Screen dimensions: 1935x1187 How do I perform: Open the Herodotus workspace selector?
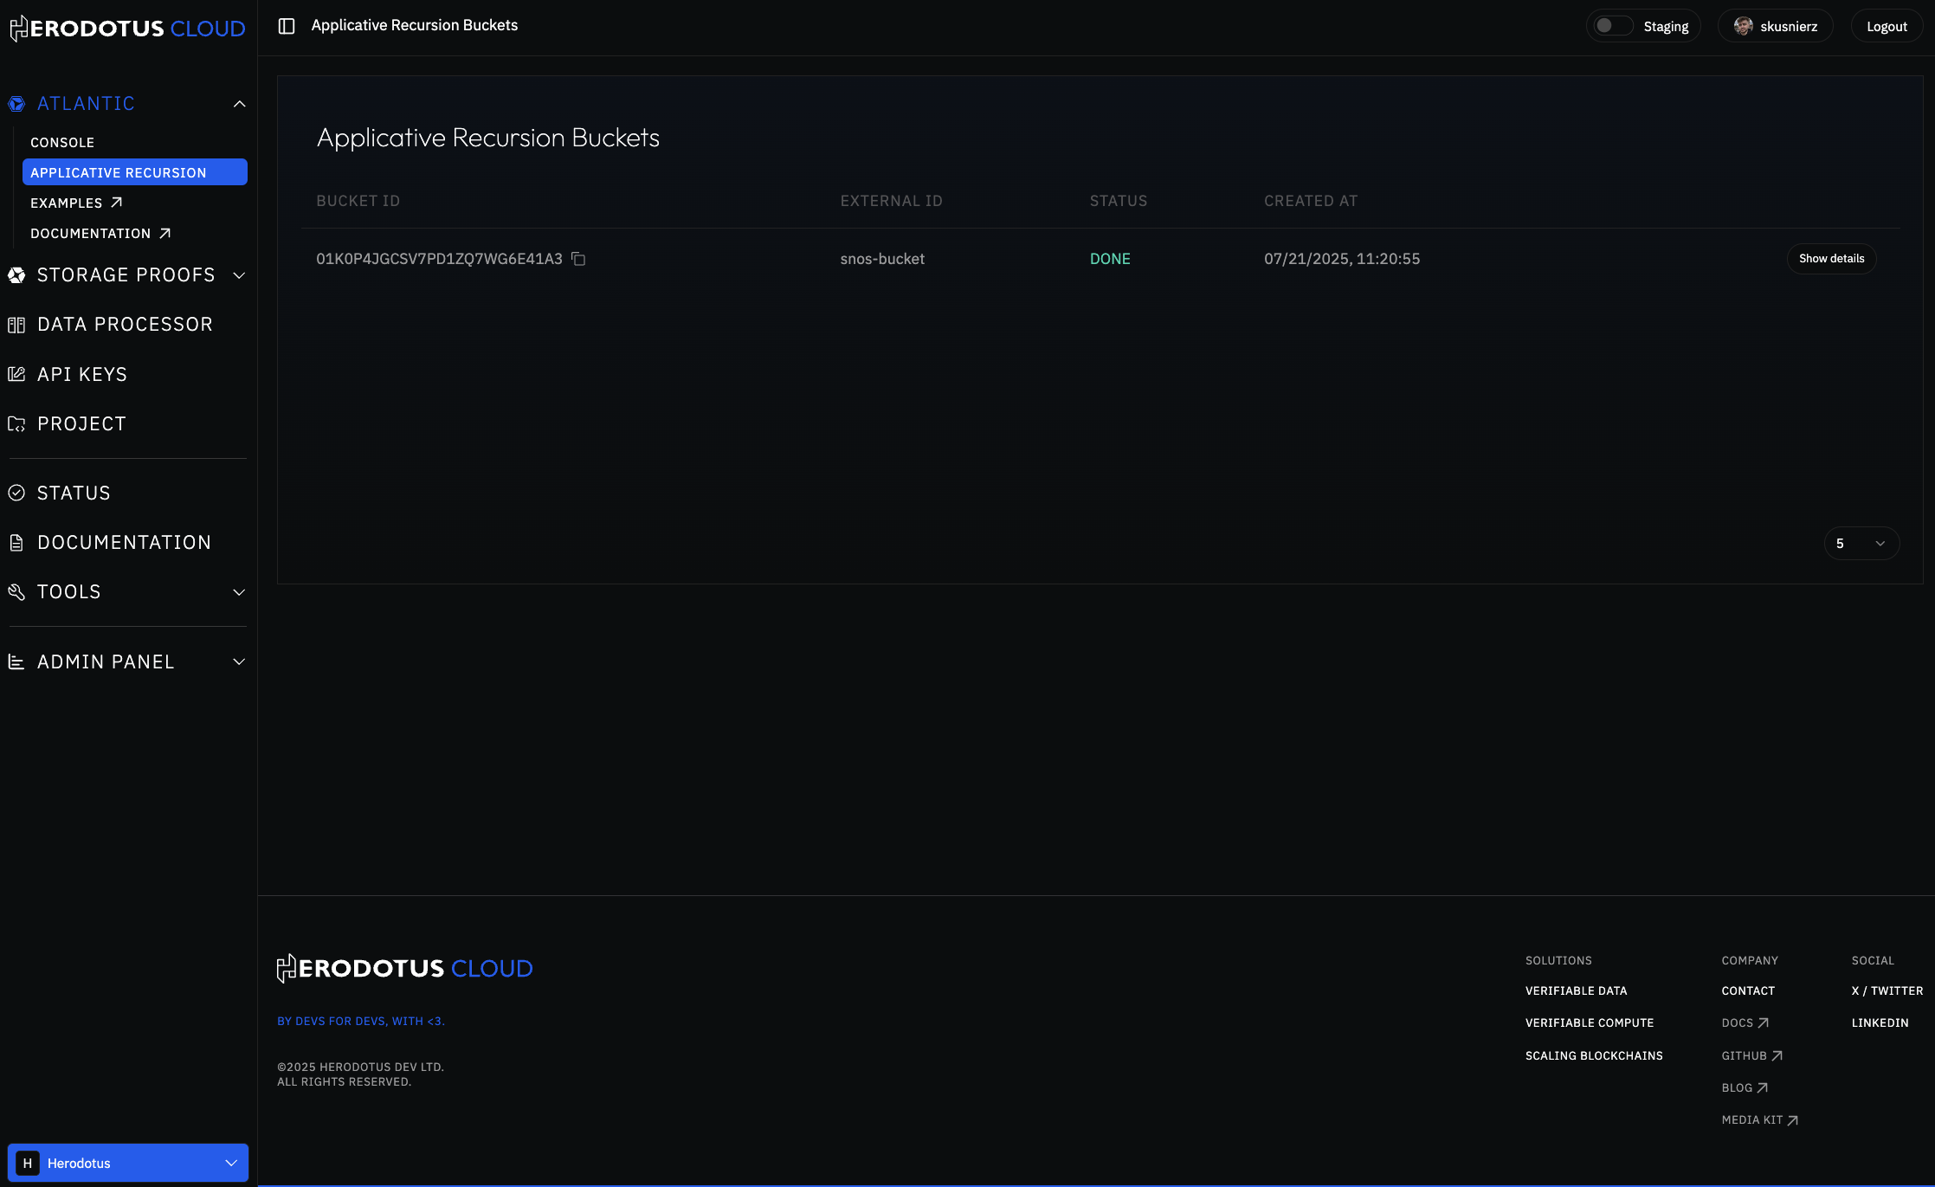128,1163
